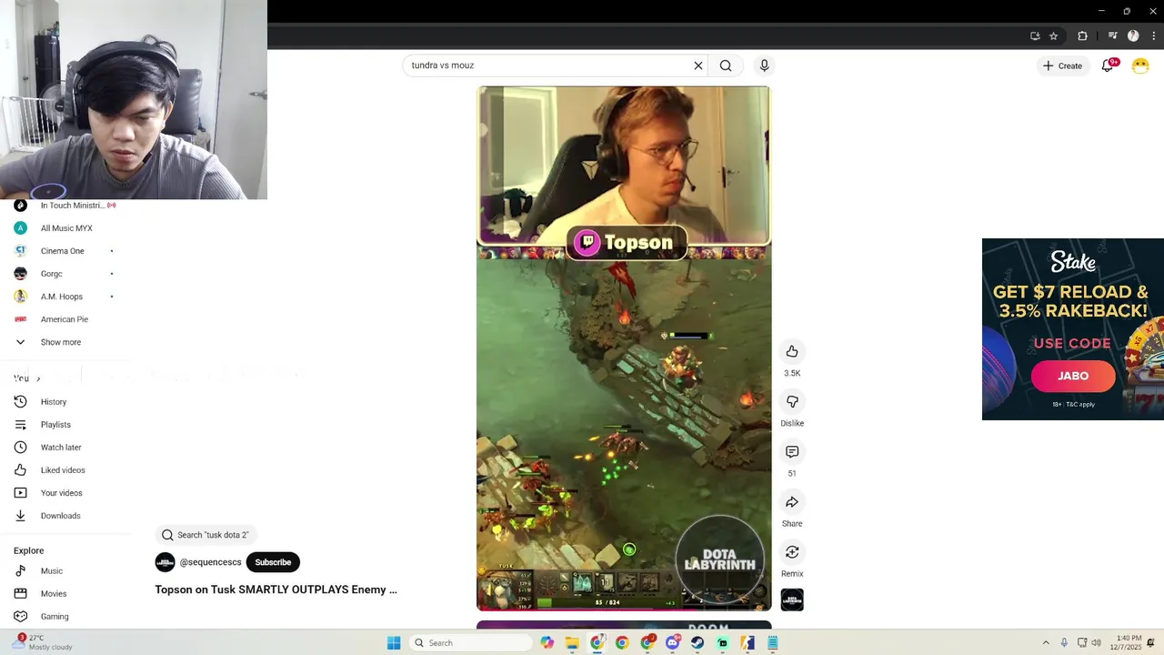Viewport: 1164px width, 655px height.
Task: Click the Topson Shorts video player
Action: coord(624,348)
